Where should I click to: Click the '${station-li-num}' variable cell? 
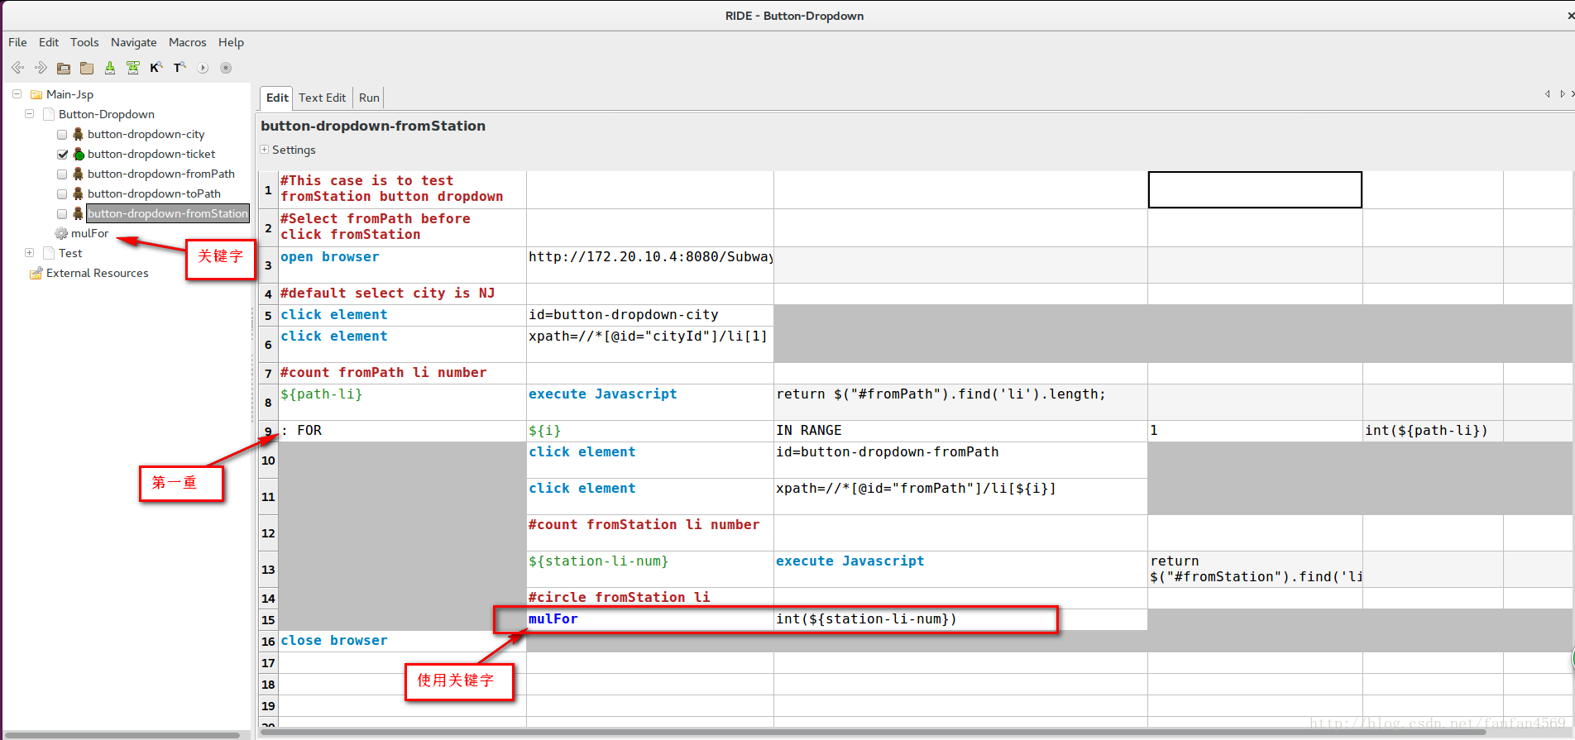[650, 569]
